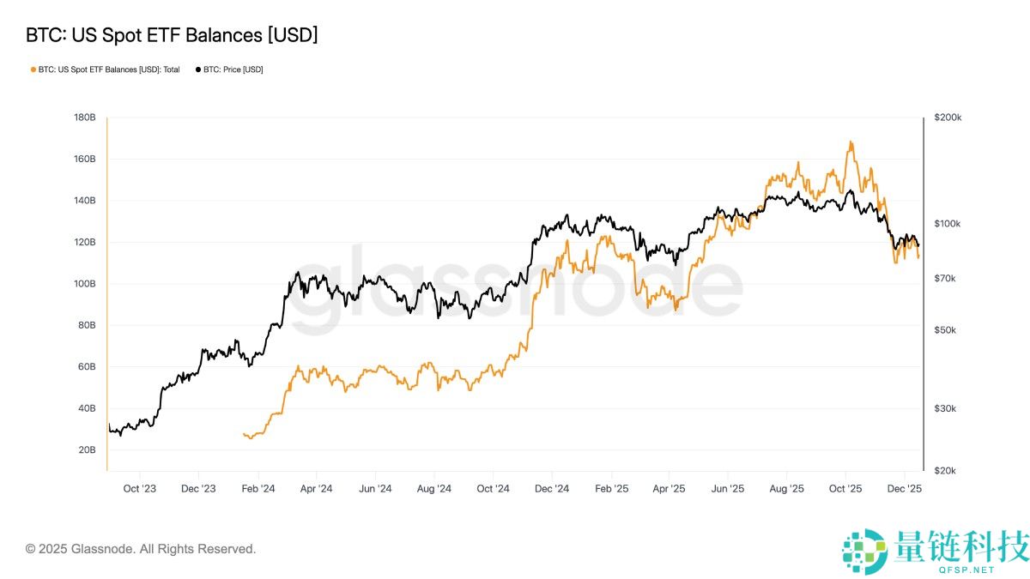Click the 180B label on the left axis
This screenshot has width=1030, height=579.
coord(84,118)
